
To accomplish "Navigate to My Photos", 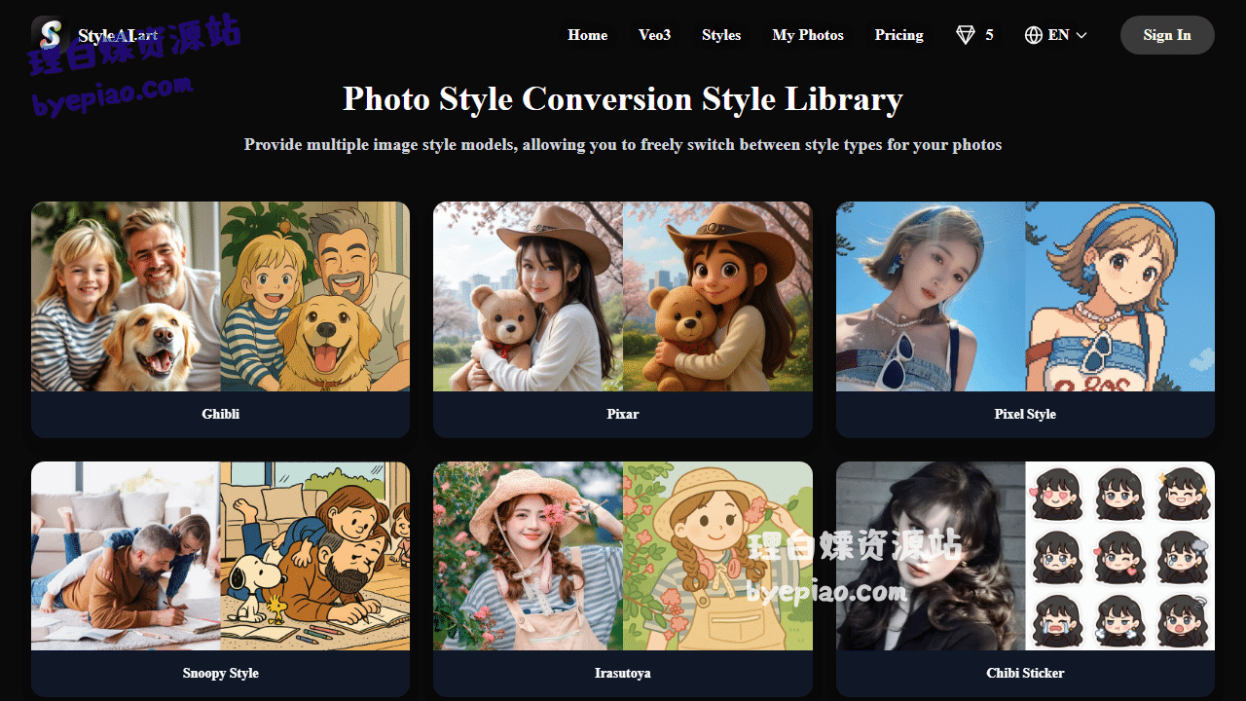I will tap(808, 35).
